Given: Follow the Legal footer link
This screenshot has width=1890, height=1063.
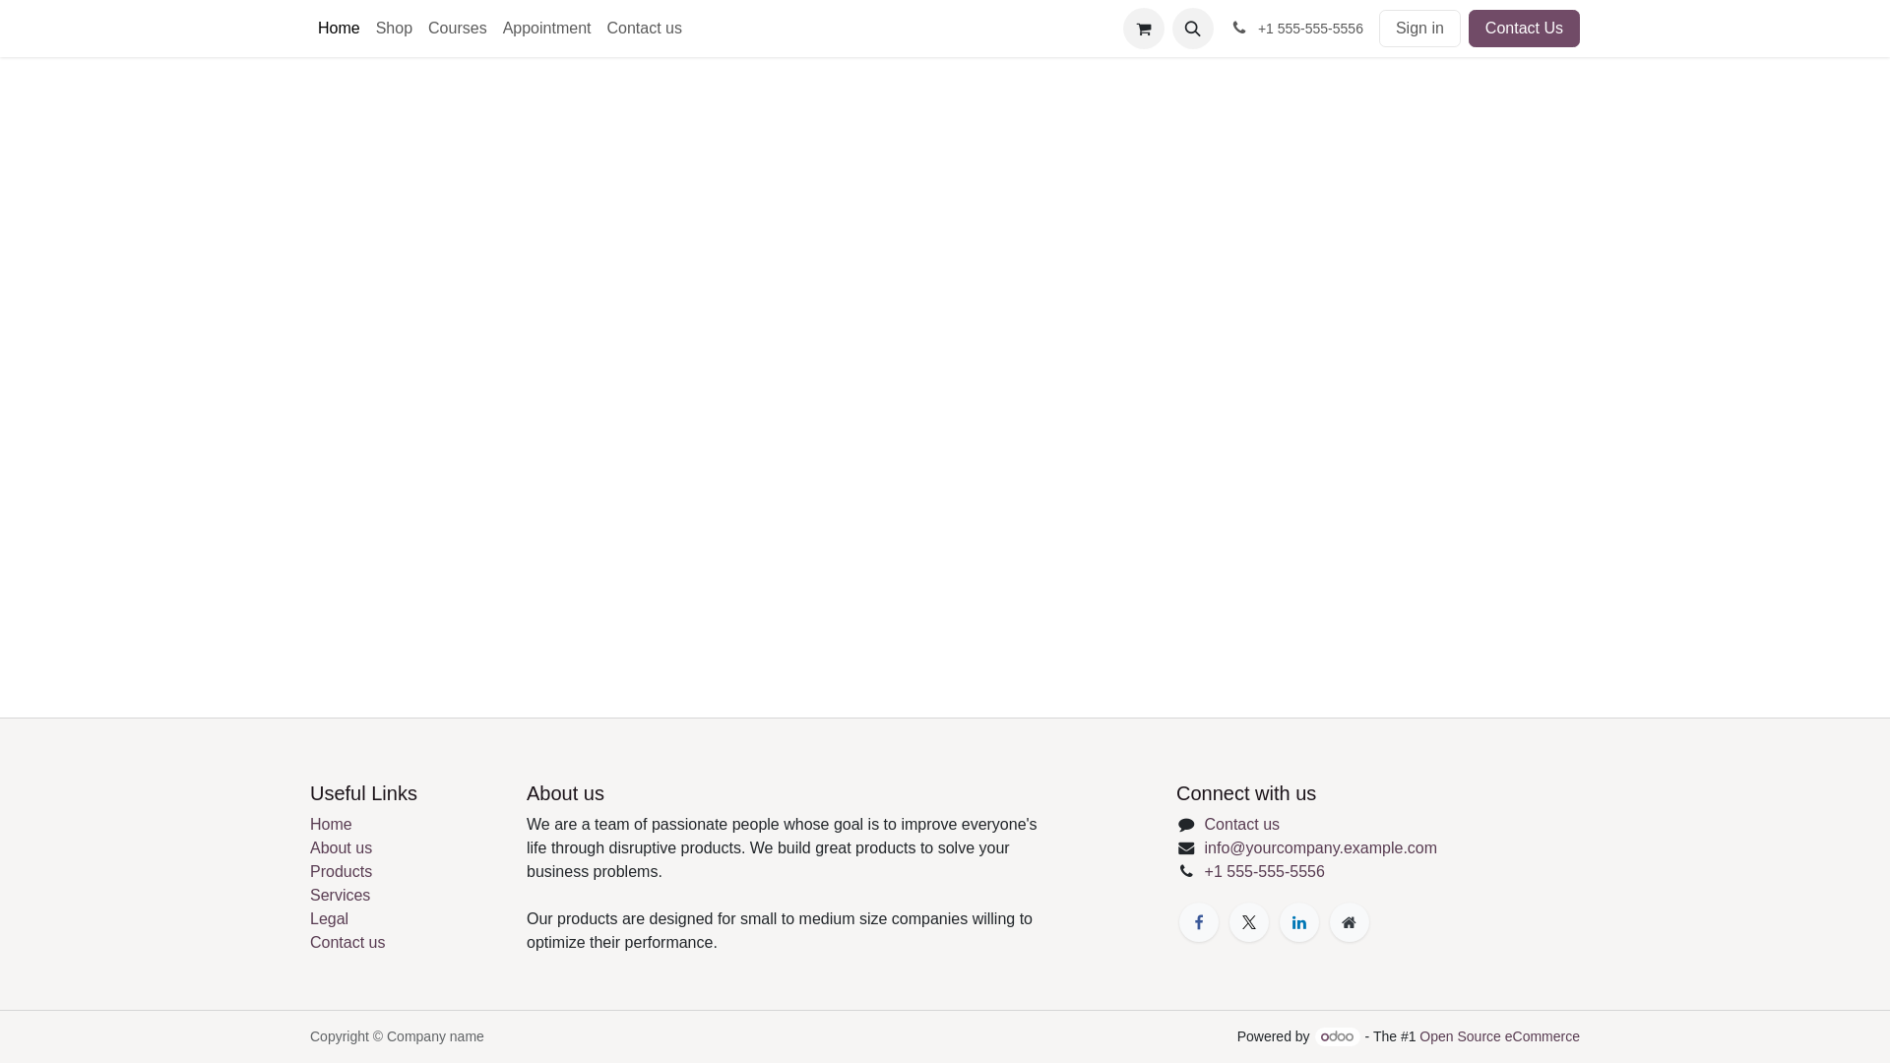Looking at the screenshot, I should 329,919.
